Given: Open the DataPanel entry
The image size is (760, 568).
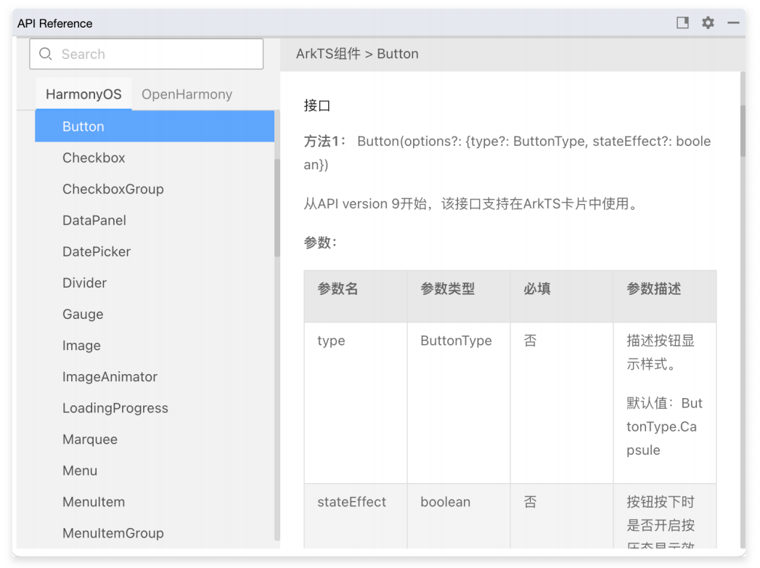Looking at the screenshot, I should point(94,220).
